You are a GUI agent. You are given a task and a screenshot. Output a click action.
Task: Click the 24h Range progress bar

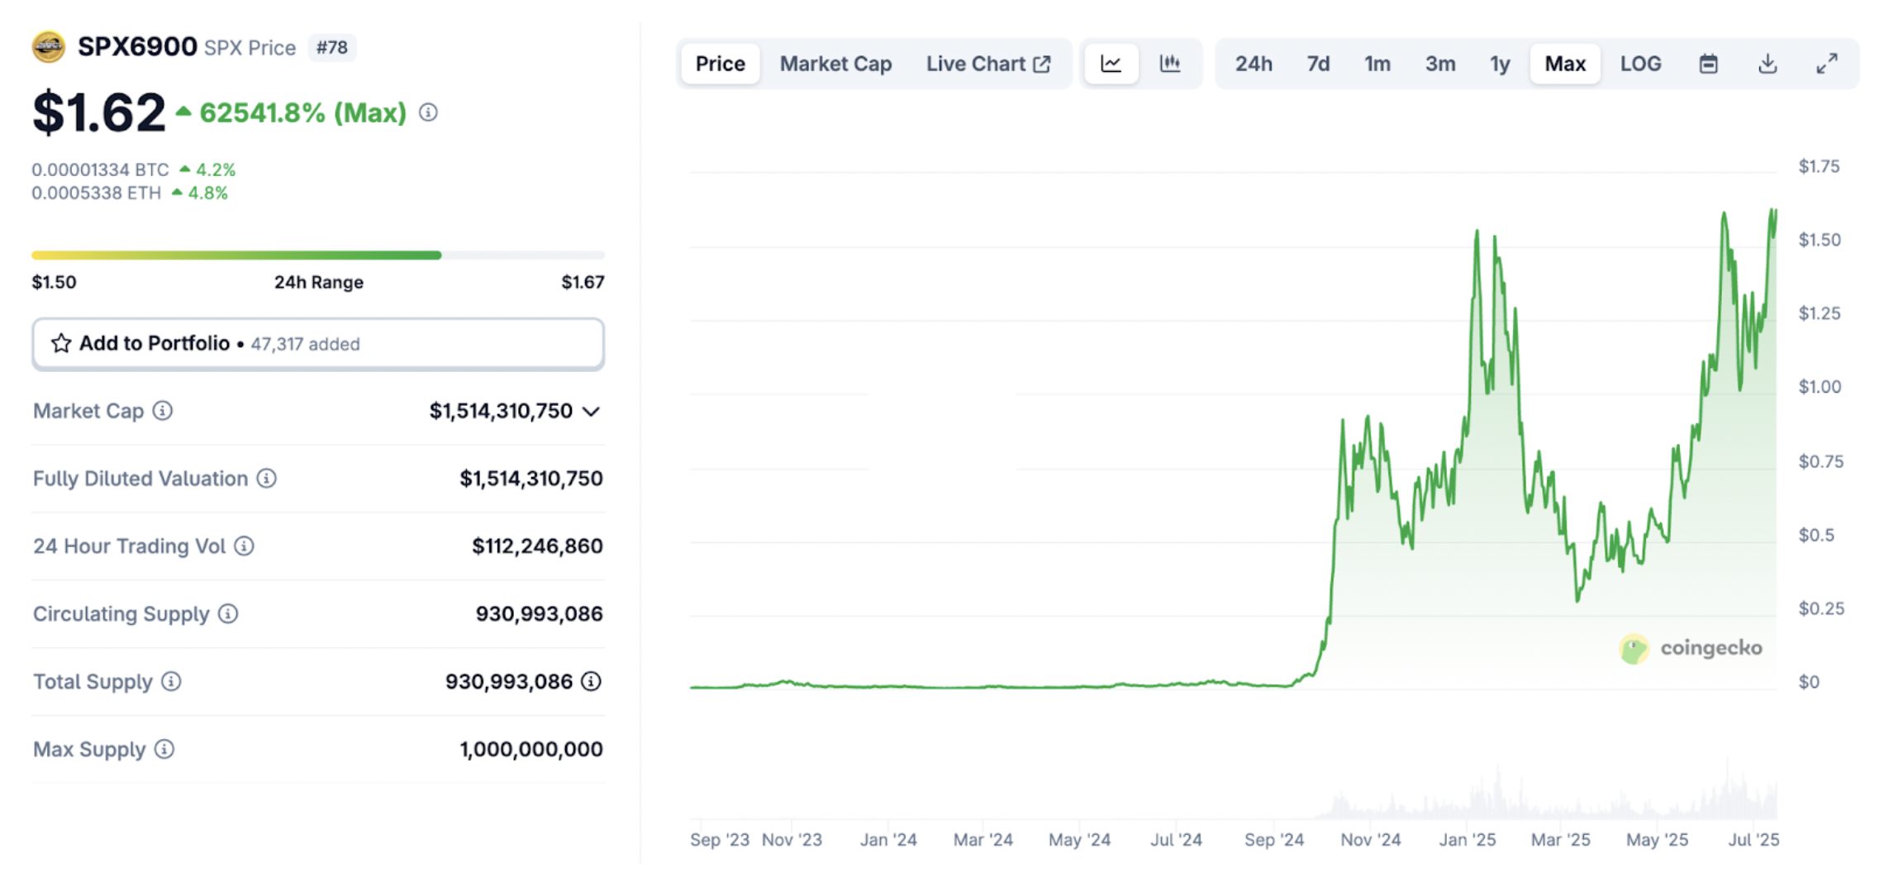tap(318, 255)
